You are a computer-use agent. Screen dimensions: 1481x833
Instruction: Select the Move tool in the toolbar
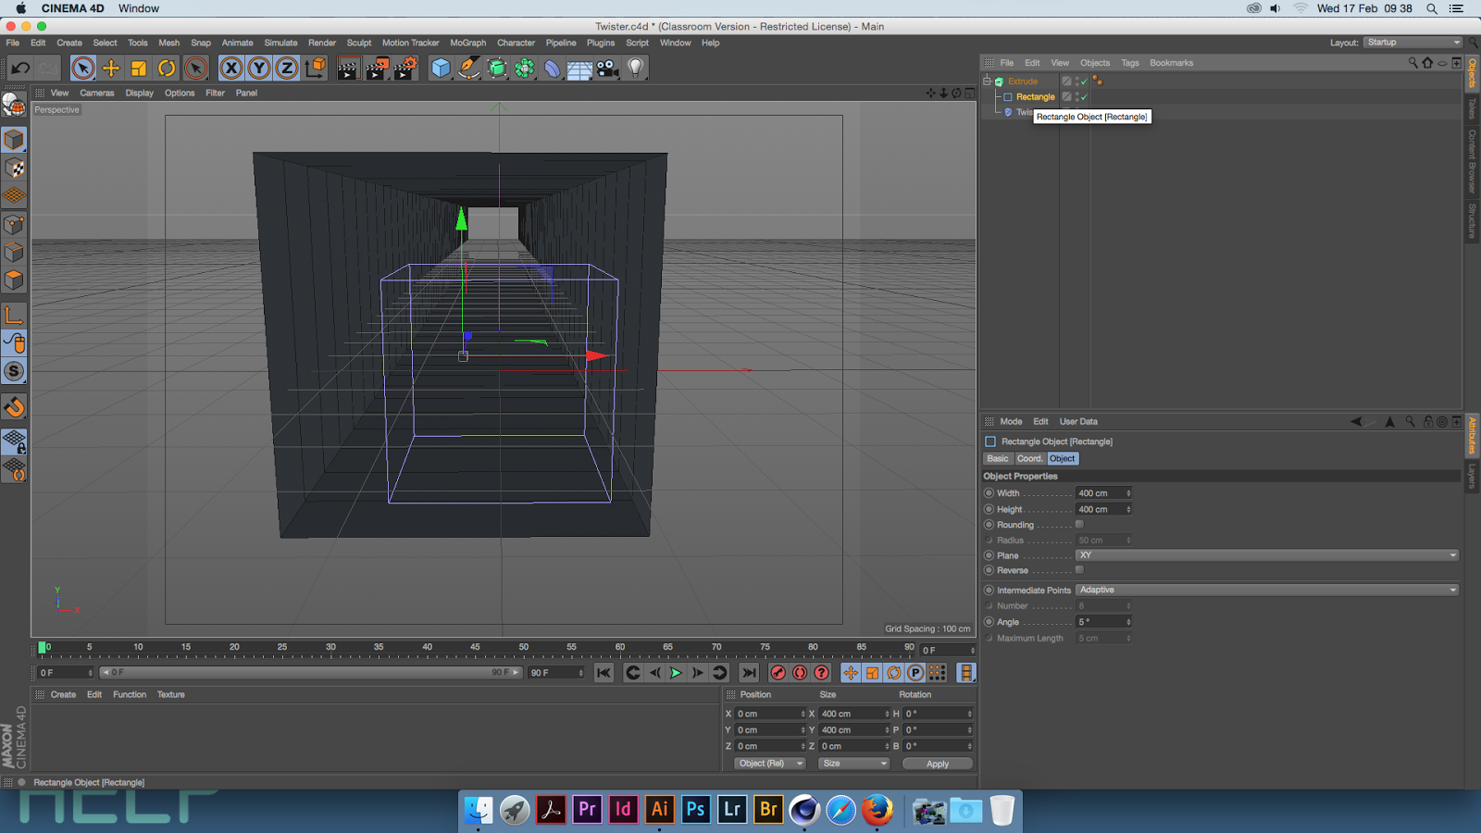(111, 68)
